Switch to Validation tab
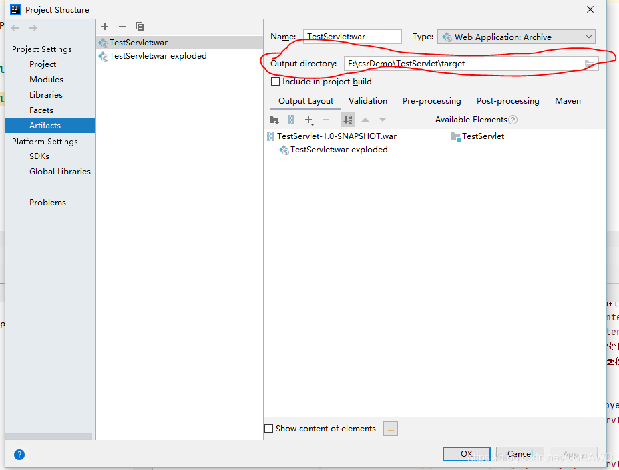This screenshot has height=470, width=619. [x=367, y=101]
